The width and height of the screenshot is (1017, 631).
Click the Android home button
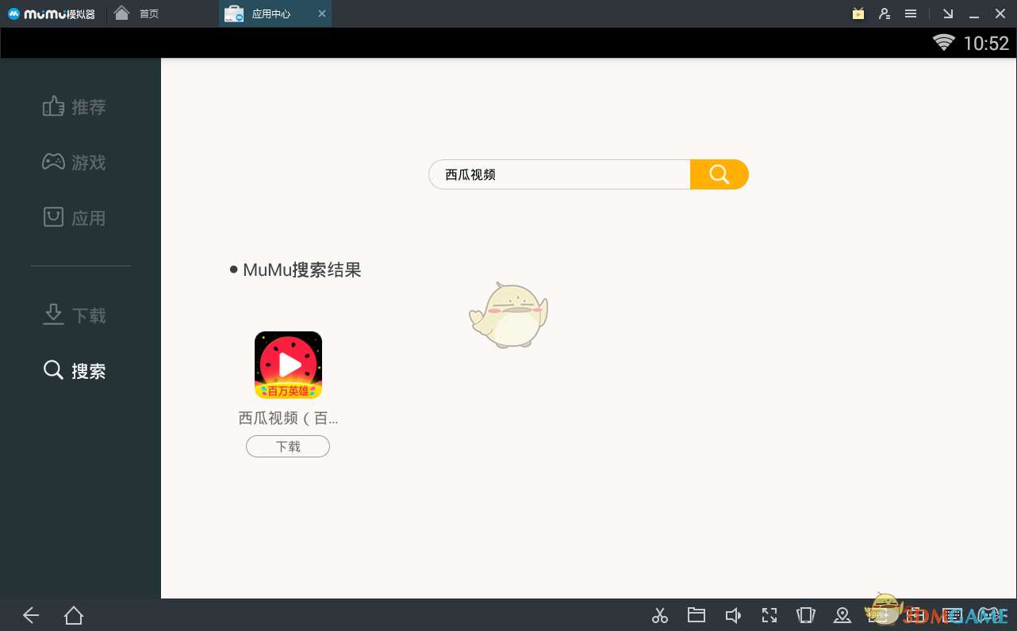(x=74, y=615)
